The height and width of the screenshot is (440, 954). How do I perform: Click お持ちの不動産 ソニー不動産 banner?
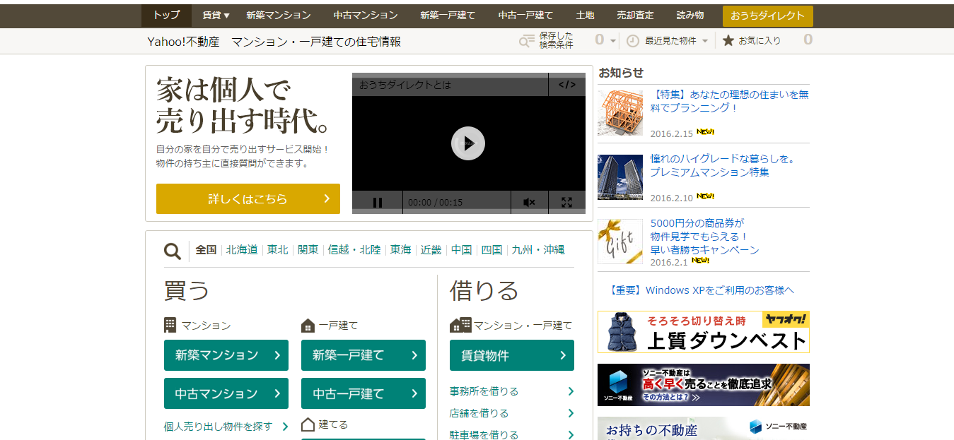(704, 429)
